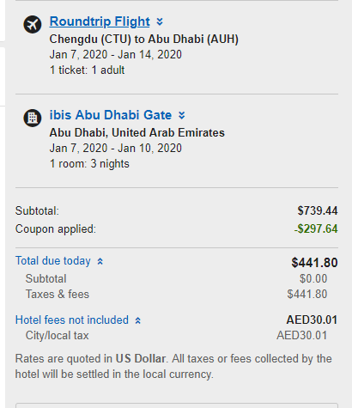Click the $739.44 subtotal amount
The height and width of the screenshot is (408, 352).
click(318, 210)
